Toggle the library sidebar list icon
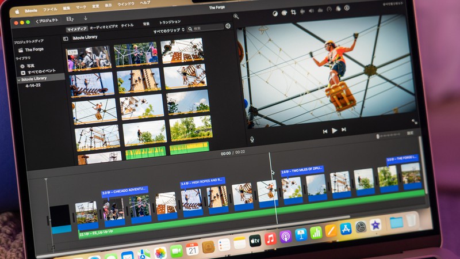The width and height of the screenshot is (460, 259). [x=66, y=39]
